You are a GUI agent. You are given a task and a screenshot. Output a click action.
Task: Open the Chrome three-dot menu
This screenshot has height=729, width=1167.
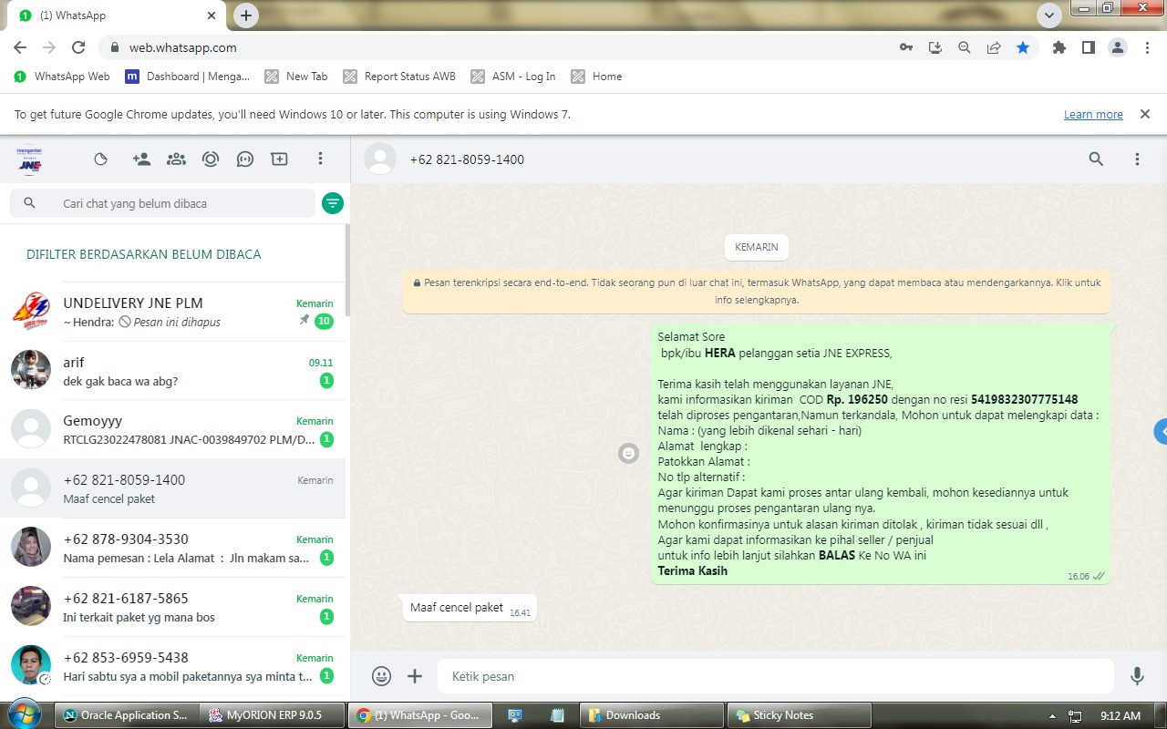(1148, 47)
